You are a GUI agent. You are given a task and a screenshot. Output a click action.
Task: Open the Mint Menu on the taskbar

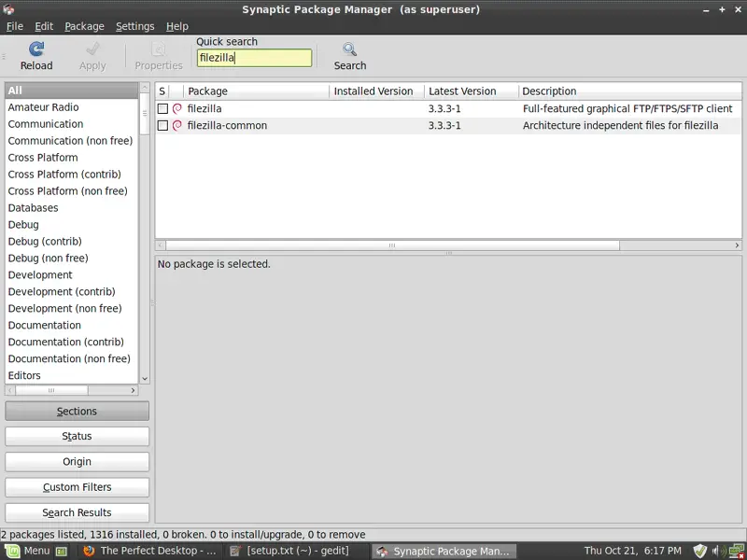(x=28, y=551)
